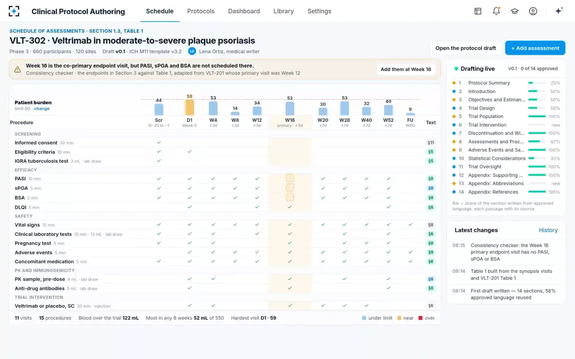The height and width of the screenshot is (359, 575).
Task: Toggle sPGA placeholder cell at W16
Action: point(290,188)
